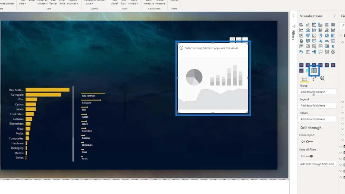Image resolution: width=345 pixels, height=194 pixels.
Task: Pick the Python visual icon
Action: (x=301, y=52)
